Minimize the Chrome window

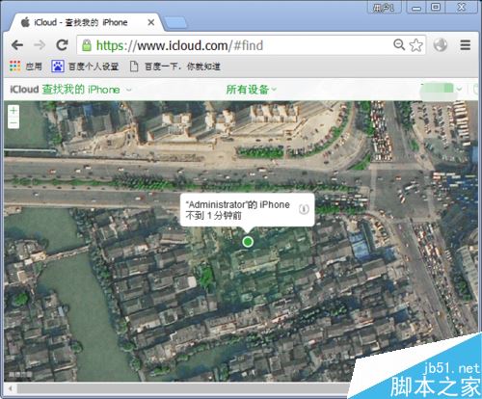(416, 8)
